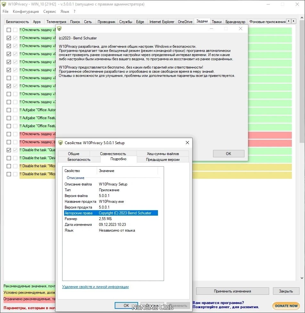The width and height of the screenshot is (305, 313).
Task: Toggle checkbox of Отключить задачу, red row with comma
Action: pyautogui.click(x=9, y=142)
